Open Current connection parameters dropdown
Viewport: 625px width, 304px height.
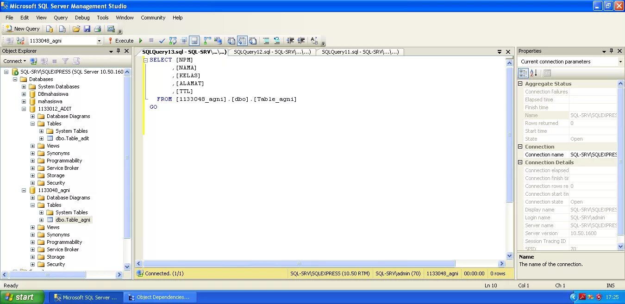tap(620, 62)
